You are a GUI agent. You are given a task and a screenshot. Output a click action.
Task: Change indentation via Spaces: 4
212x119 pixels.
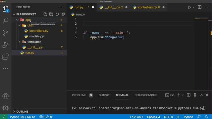coord(153,117)
